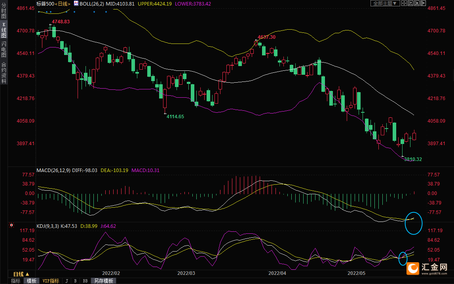
Task: Click the 另存模板 button
Action: point(103,281)
